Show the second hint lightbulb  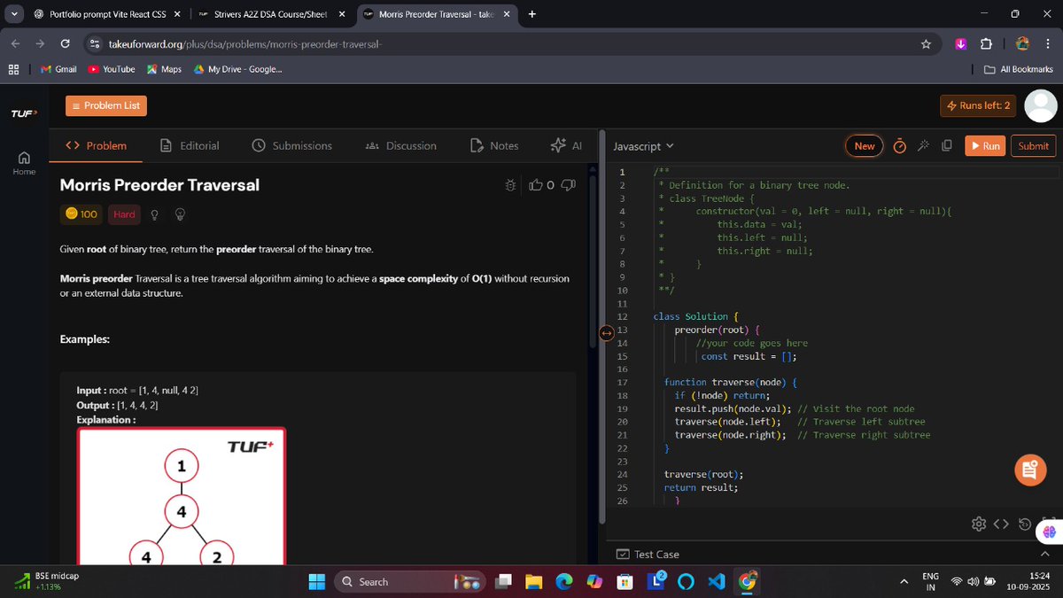tap(180, 214)
